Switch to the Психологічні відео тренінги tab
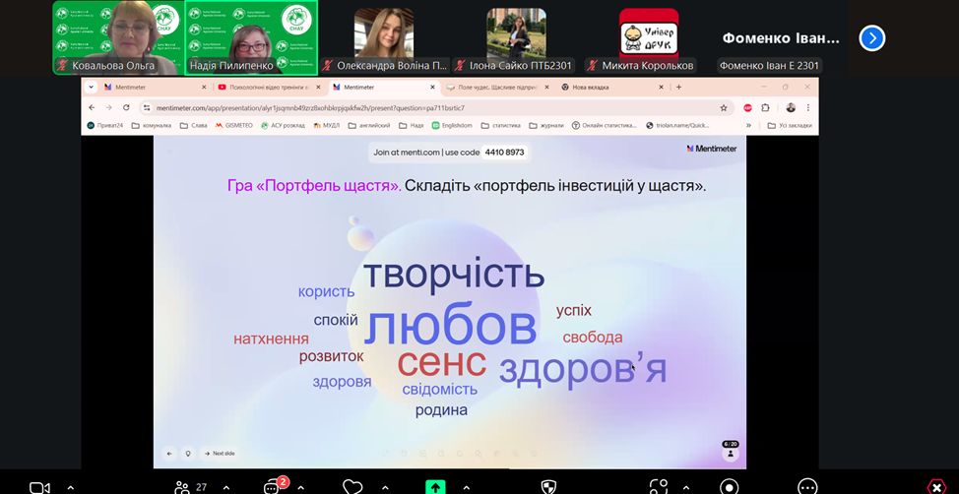 point(266,87)
